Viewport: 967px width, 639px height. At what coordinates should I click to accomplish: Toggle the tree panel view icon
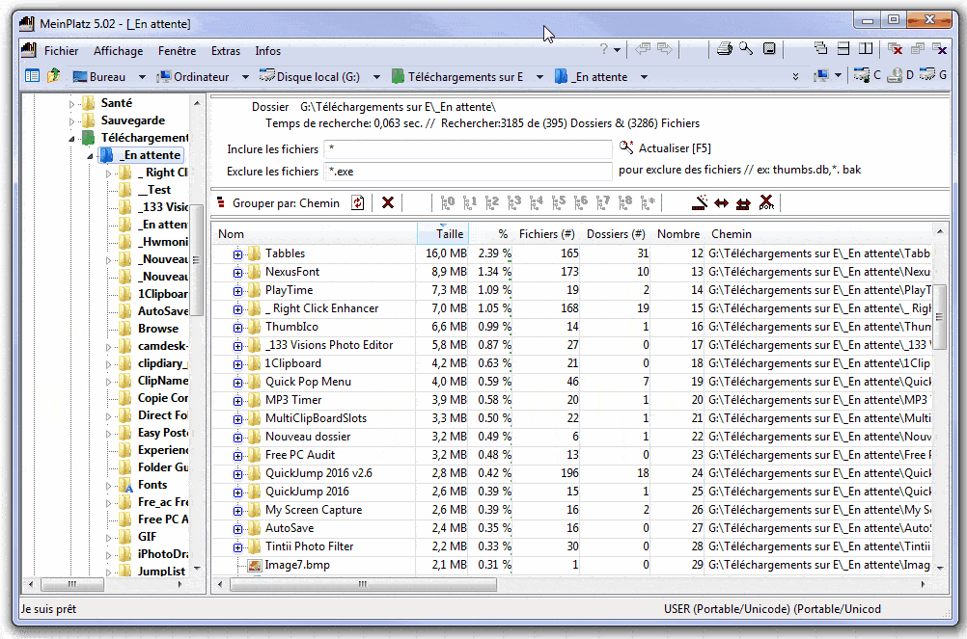point(32,76)
